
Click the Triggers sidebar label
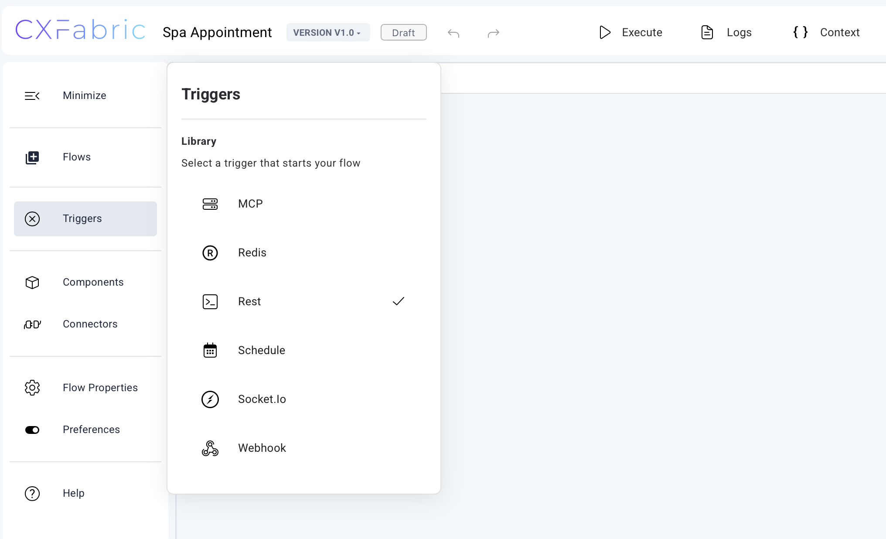coord(82,218)
